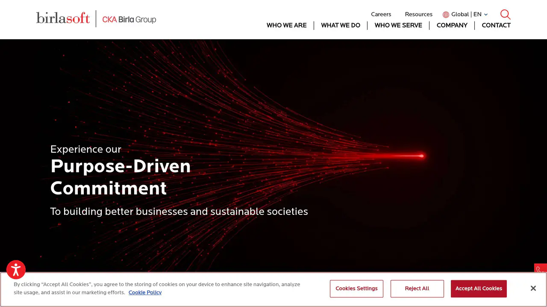Screen dimensions: 547x307
Task: Open the Resources link
Action: point(419,14)
